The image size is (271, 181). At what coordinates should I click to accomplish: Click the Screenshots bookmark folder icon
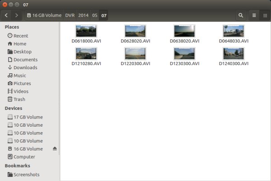(x=10, y=174)
